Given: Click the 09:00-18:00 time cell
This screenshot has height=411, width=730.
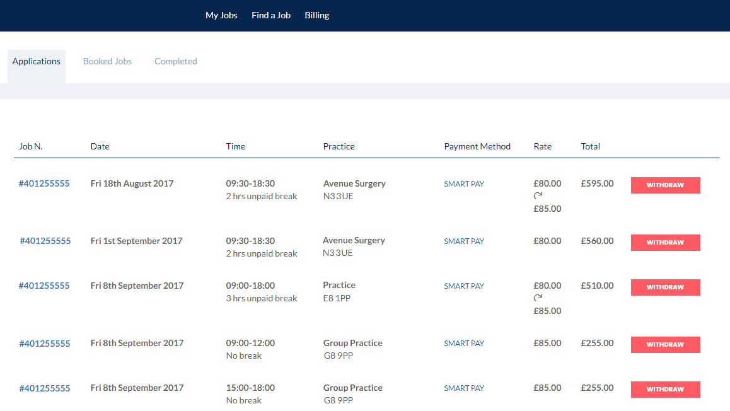Looking at the screenshot, I should (x=250, y=286).
